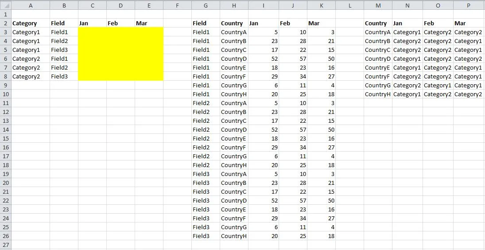The height and width of the screenshot is (250, 485).
Task: Select row 1 header
Action: pyautogui.click(x=6, y=14)
